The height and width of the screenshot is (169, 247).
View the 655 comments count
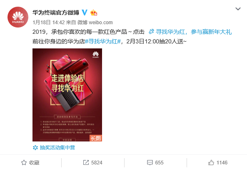tap(159, 162)
